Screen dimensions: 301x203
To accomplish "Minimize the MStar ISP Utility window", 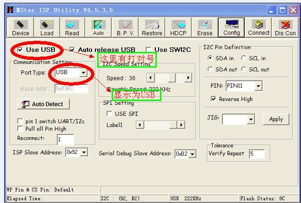I will [x=271, y=10].
